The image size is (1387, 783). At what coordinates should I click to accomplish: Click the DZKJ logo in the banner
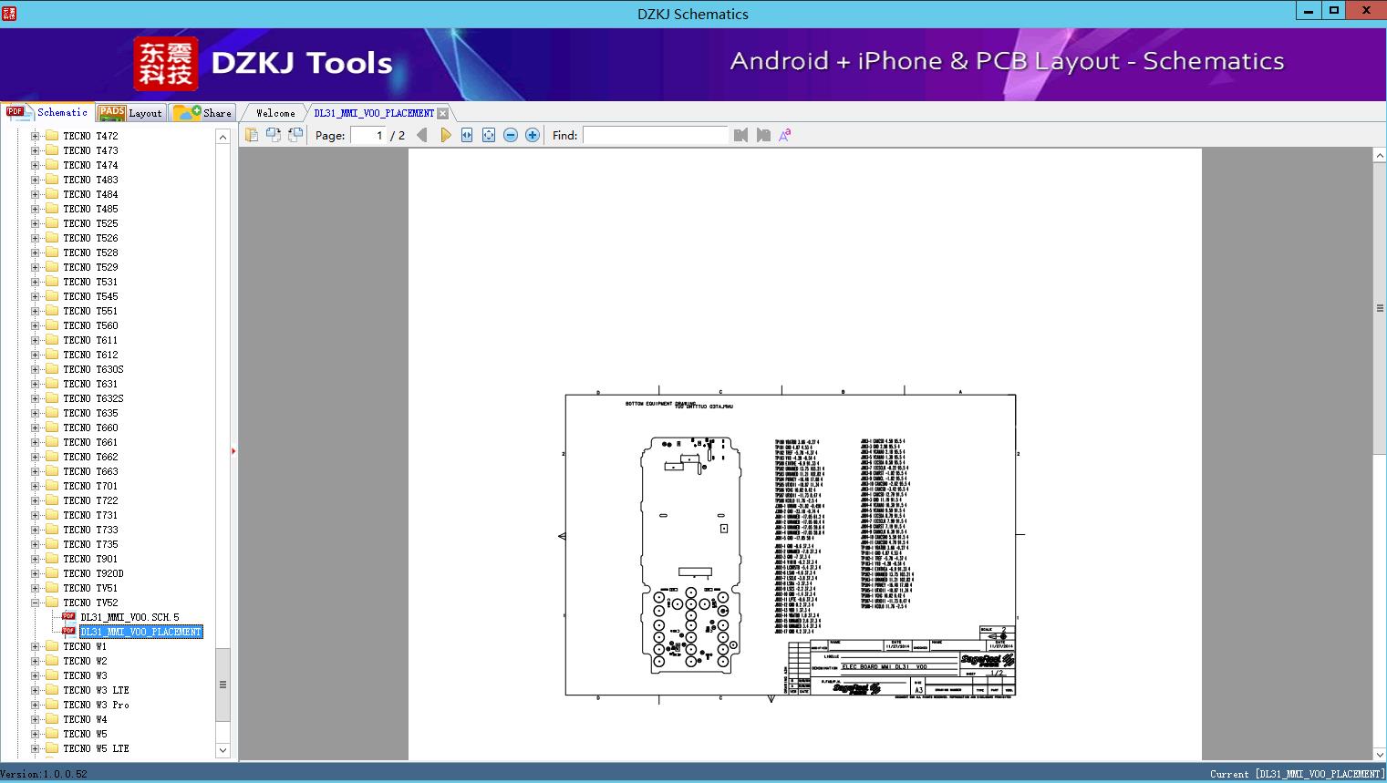(x=165, y=64)
